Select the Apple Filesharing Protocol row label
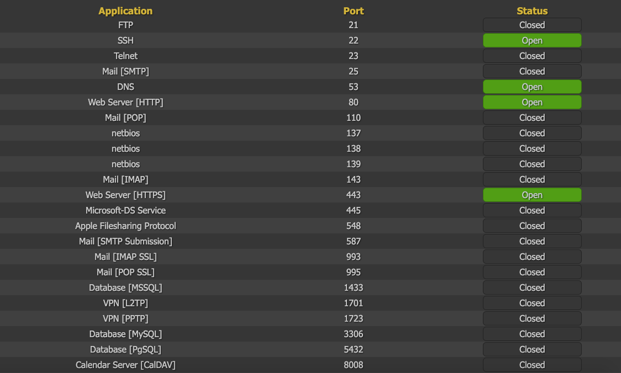 (125, 226)
